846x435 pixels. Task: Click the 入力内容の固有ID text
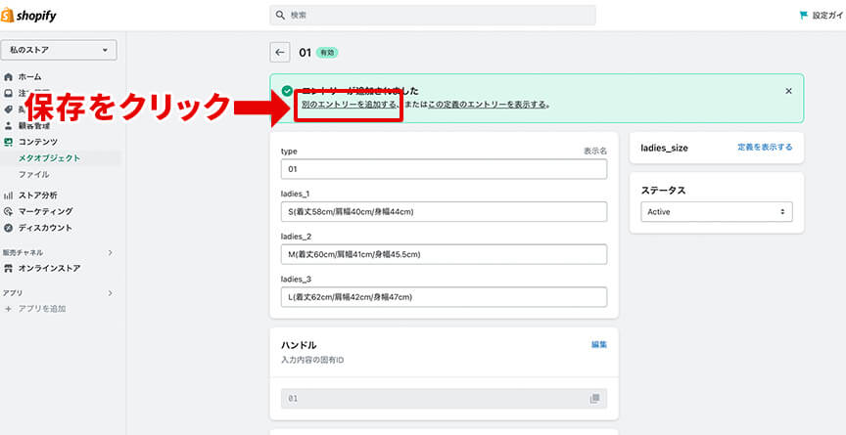pyautogui.click(x=312, y=360)
